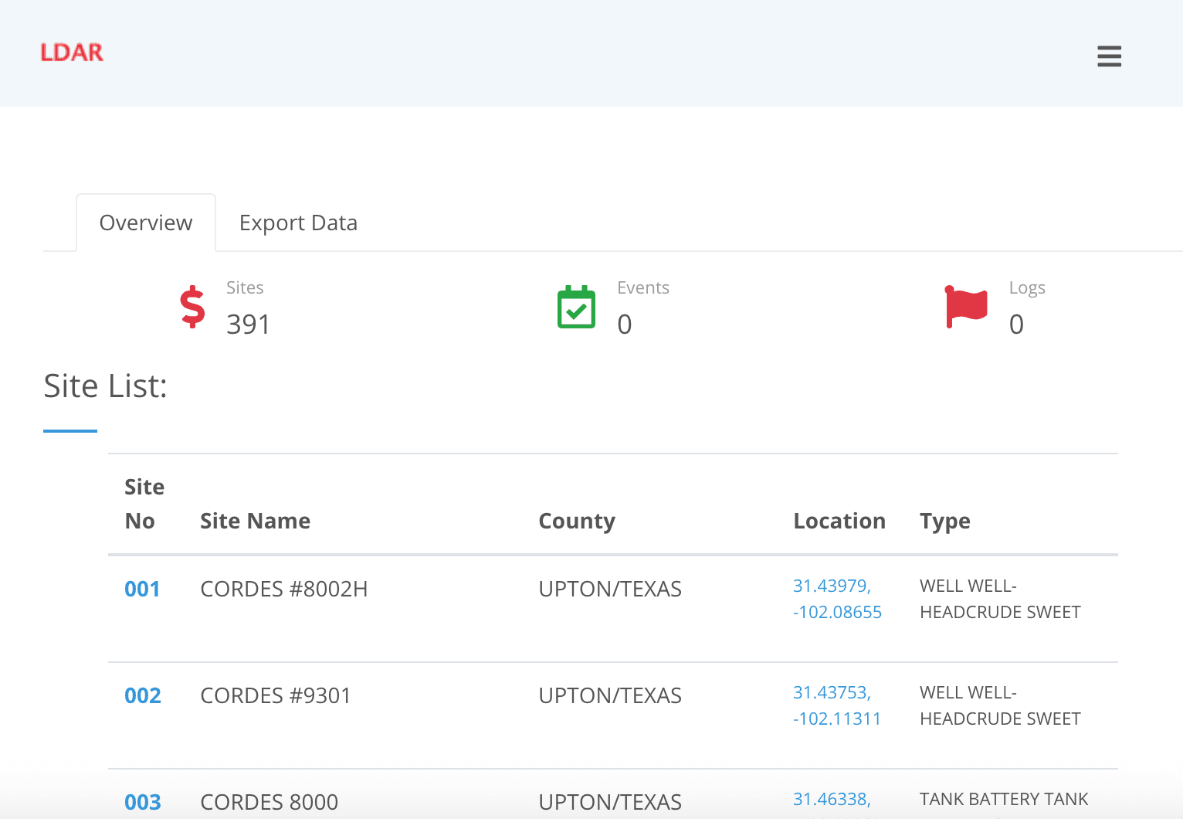Click the Logs count value
1183x819 pixels.
(1016, 325)
